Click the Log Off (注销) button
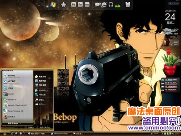Image resolution: width=181 pixels, height=136 pixels. 29,127
